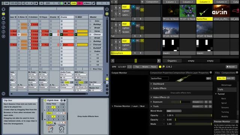Open the Organics deck tab

[172, 61]
